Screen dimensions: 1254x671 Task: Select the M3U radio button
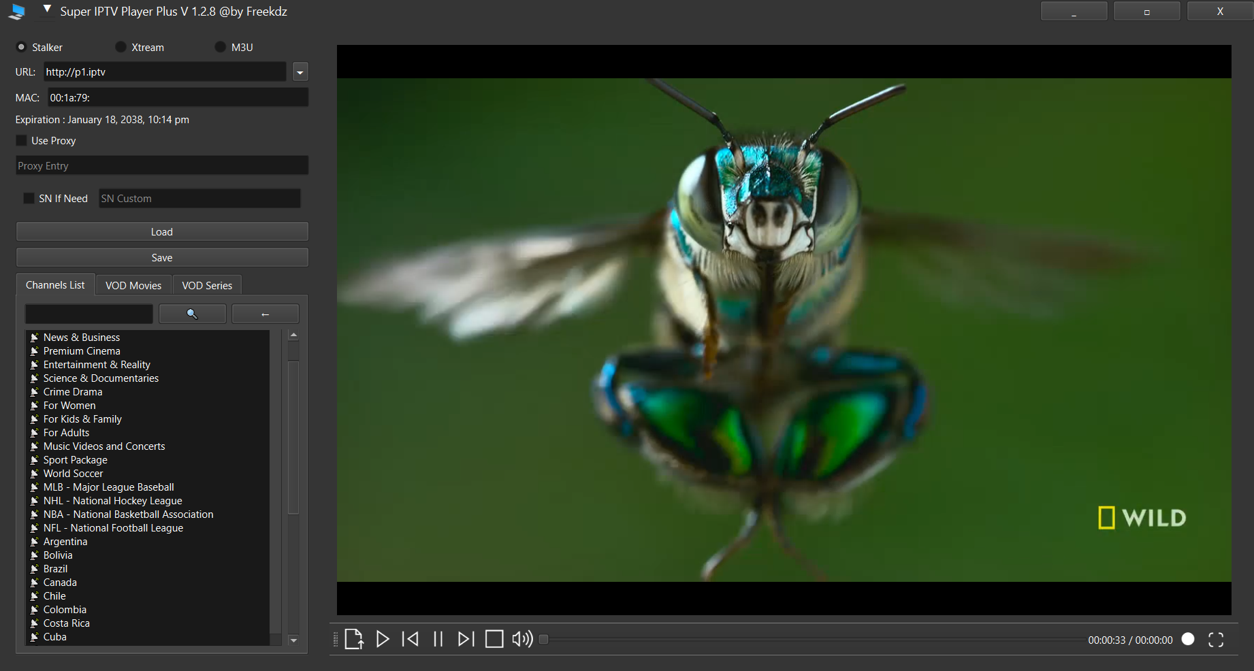pyautogui.click(x=220, y=47)
